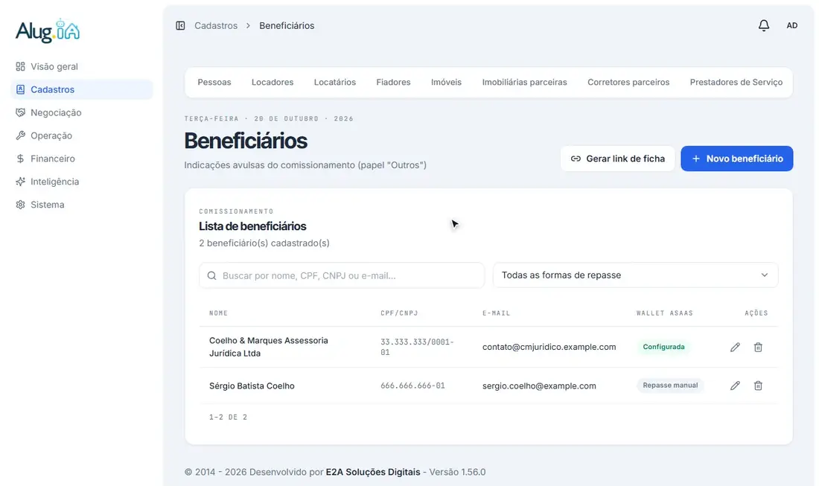The width and height of the screenshot is (819, 486).
Task: Open Prestadores de Serviço tab
Action: point(736,82)
